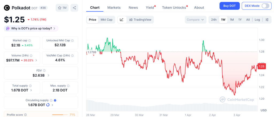274x117 pixels.
Task: Open "Why is DOT's price up today?"
Action: click(31, 28)
